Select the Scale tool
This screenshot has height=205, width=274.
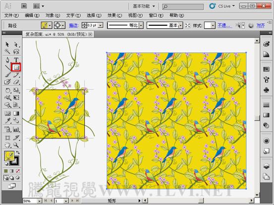16,90
